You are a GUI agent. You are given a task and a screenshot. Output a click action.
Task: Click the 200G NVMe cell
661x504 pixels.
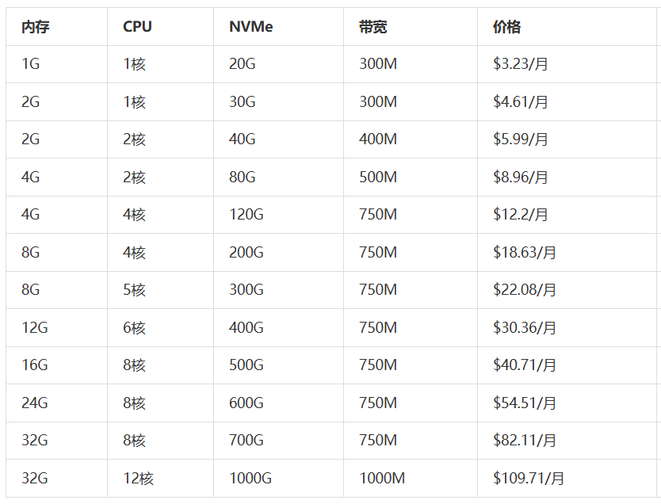click(x=246, y=253)
